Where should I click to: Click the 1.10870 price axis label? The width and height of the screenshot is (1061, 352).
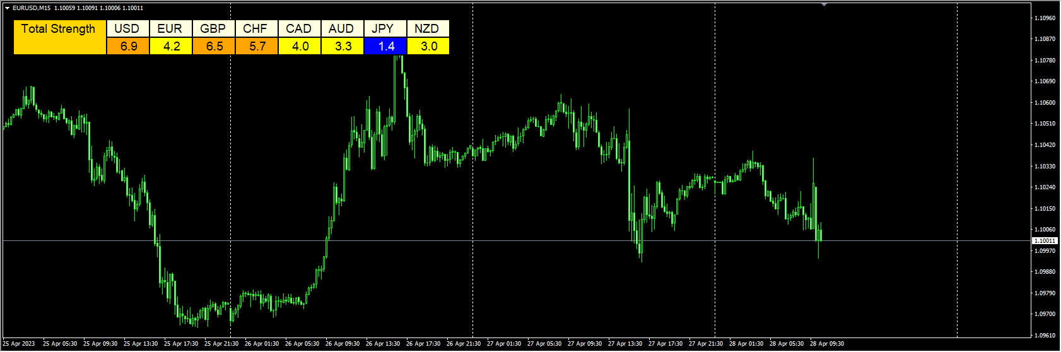tap(1045, 39)
